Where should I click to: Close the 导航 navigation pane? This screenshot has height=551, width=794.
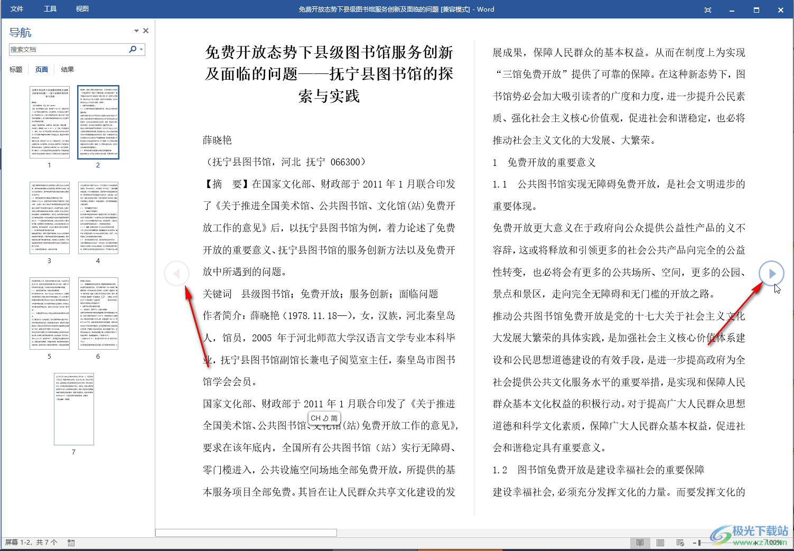[146, 31]
